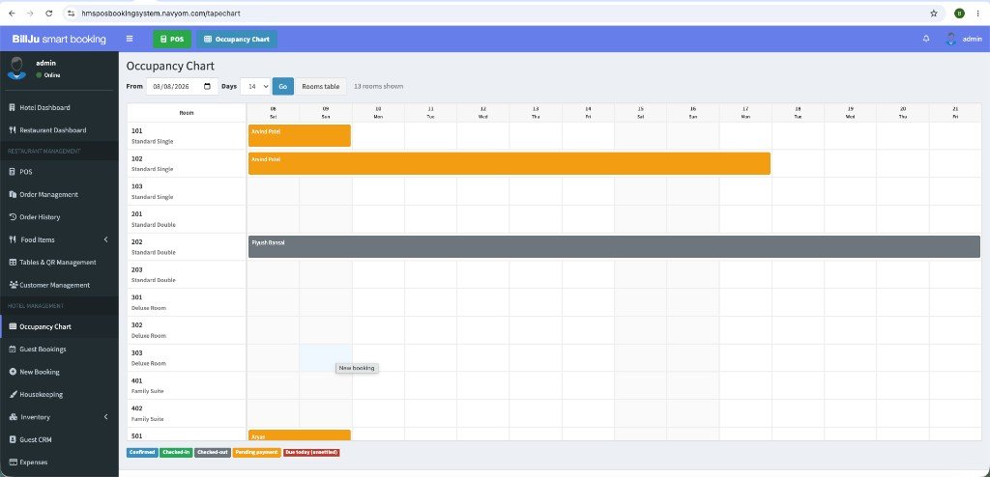Open date picker calendar icon in From field
This screenshot has width=990, height=477.
[x=207, y=87]
